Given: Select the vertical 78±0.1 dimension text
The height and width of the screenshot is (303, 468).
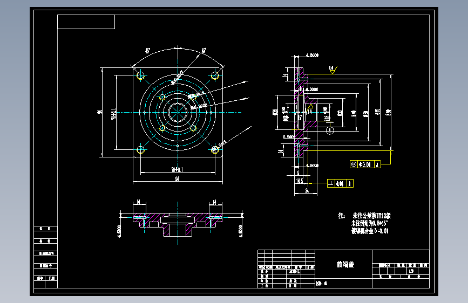Looking at the screenshot, I should [x=114, y=114].
